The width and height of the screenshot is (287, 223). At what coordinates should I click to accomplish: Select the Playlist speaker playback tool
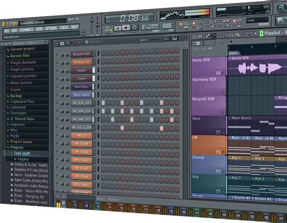pos(255,34)
